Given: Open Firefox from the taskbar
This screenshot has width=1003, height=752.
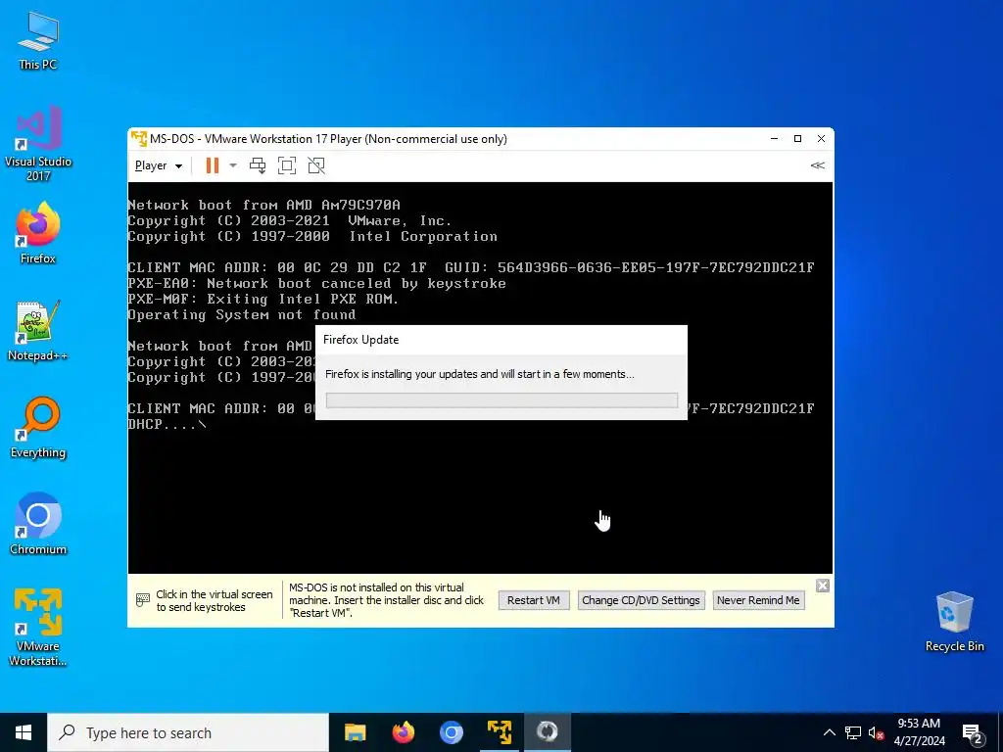Looking at the screenshot, I should [403, 732].
